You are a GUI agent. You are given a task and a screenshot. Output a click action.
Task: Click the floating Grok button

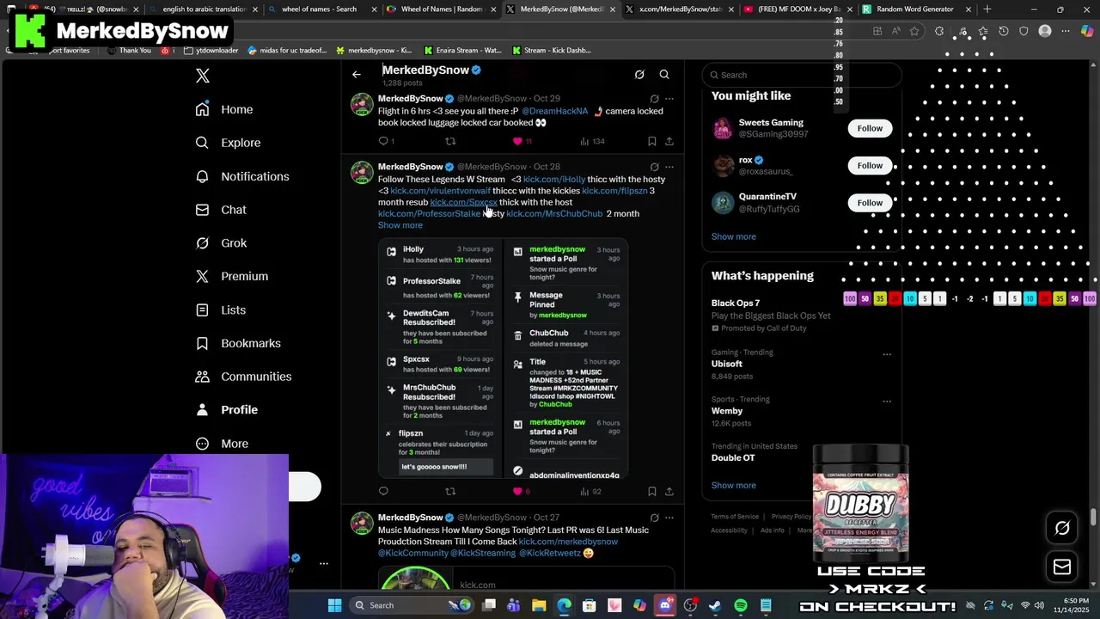coord(1062,529)
